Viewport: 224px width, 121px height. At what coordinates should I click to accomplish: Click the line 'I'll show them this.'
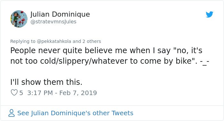pyautogui.click(x=46, y=82)
